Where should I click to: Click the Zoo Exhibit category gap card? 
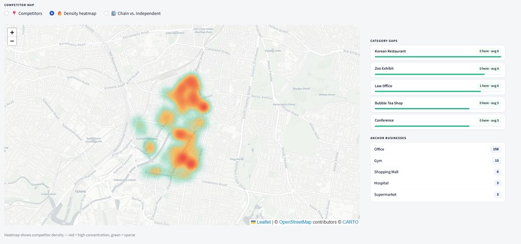point(438,70)
